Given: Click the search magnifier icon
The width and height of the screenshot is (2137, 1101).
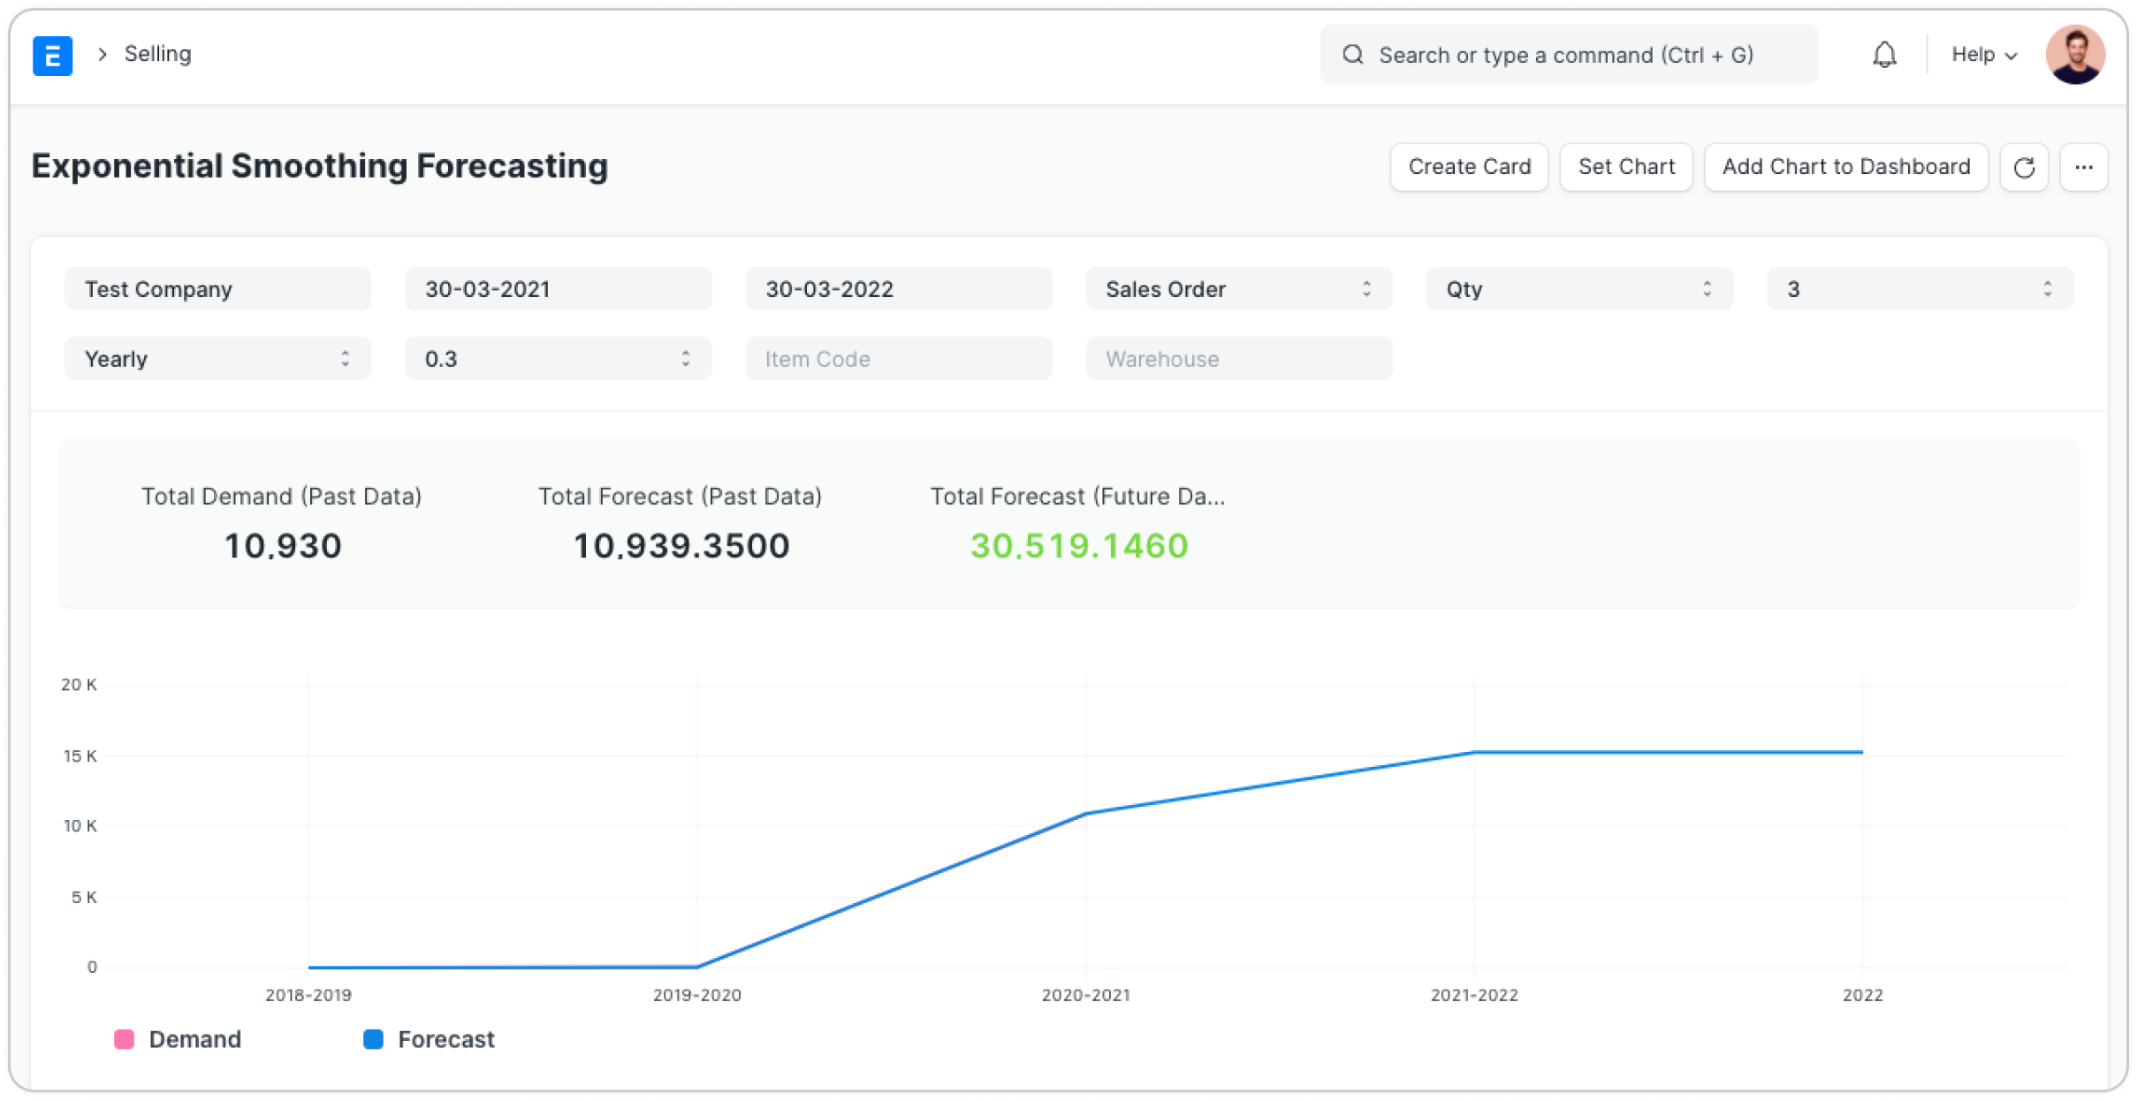Looking at the screenshot, I should 1352,55.
